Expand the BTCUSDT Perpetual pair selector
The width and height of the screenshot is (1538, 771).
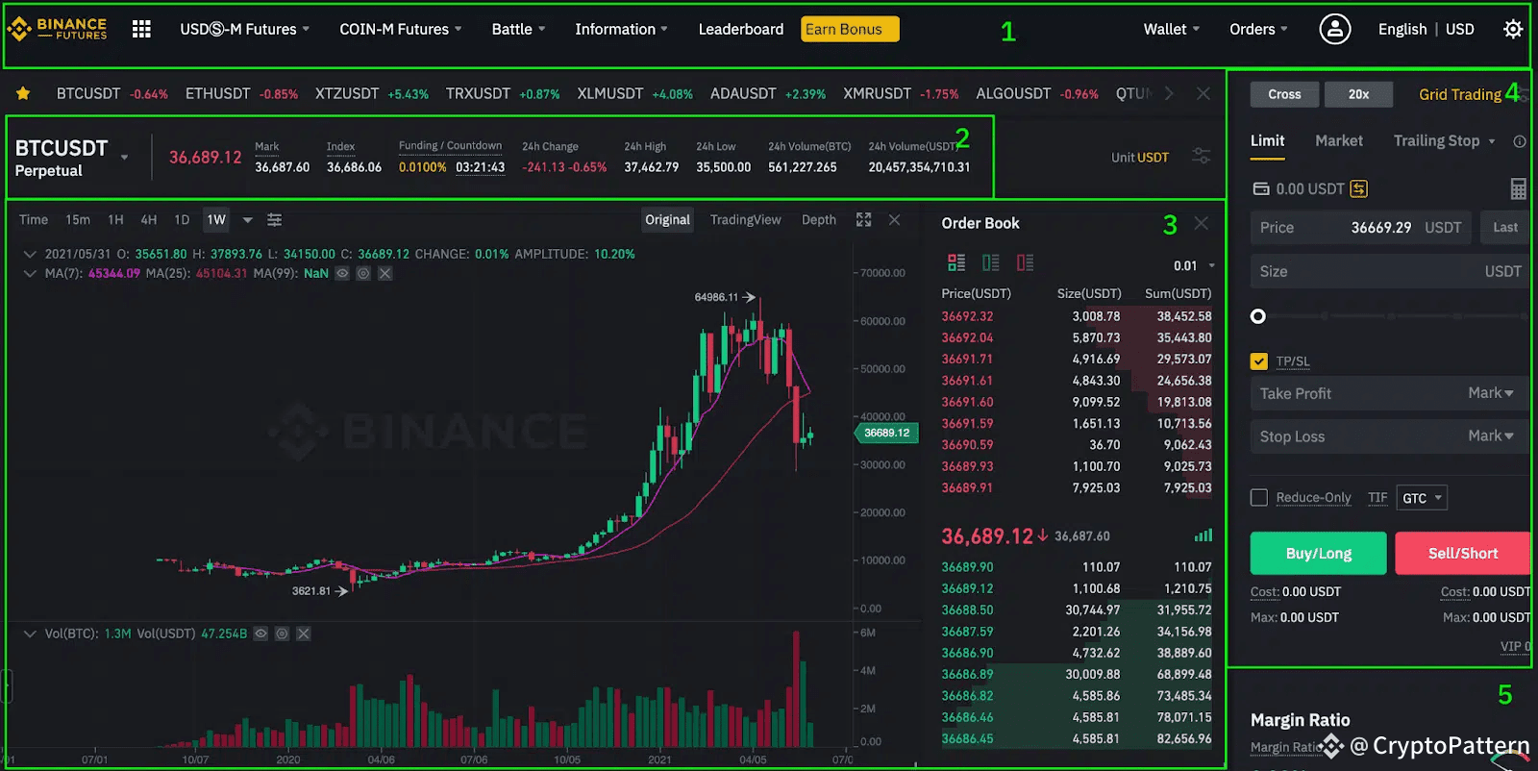[x=124, y=157]
